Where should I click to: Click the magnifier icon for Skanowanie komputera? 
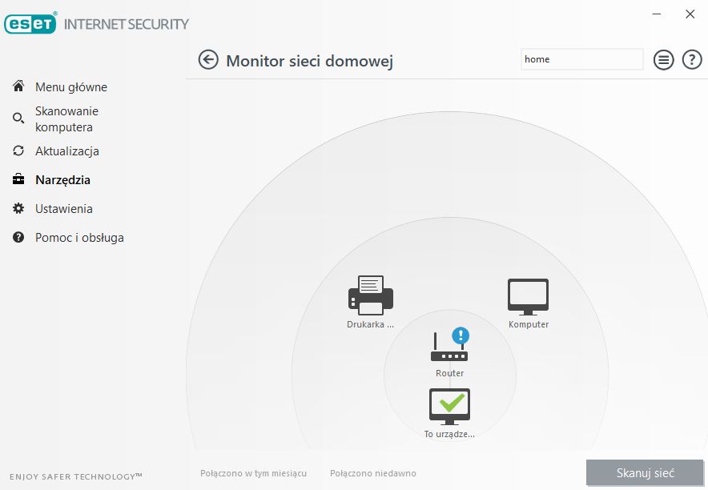click(x=18, y=118)
